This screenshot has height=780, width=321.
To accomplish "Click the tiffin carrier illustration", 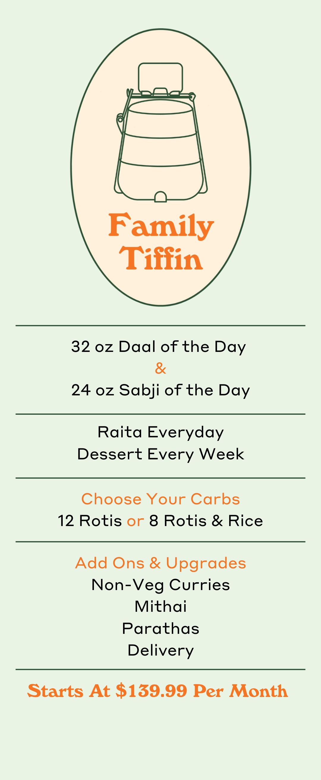I will click(161, 132).
